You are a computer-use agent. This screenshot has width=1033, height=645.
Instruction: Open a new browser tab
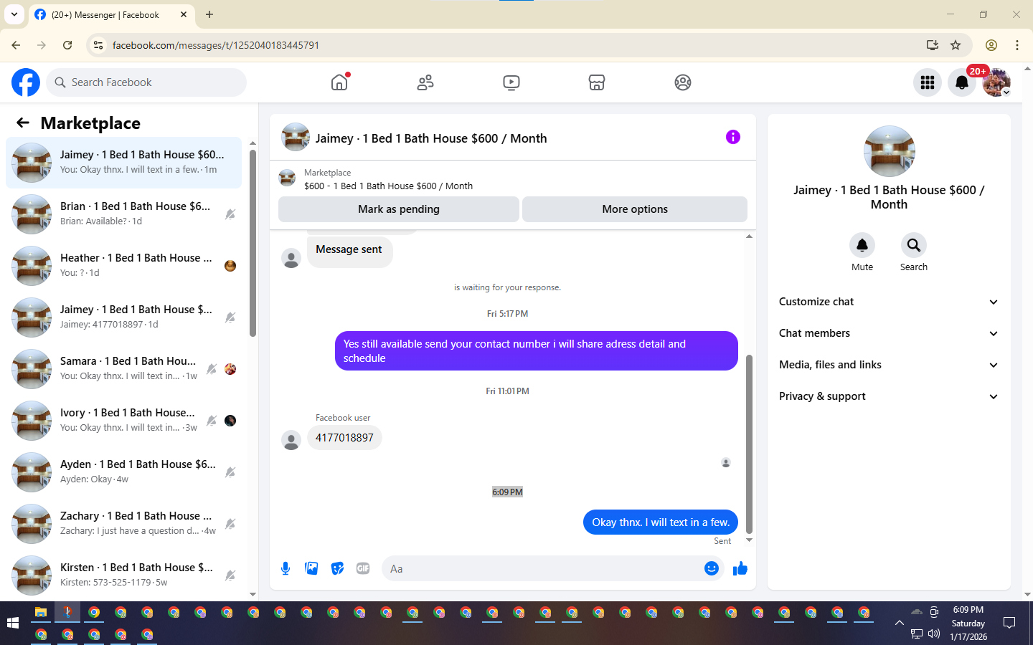click(x=209, y=14)
